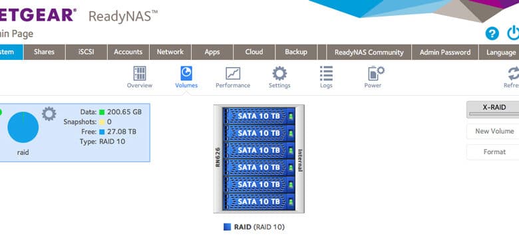
Task: Open the Settings gear in toolbar
Action: tap(279, 73)
